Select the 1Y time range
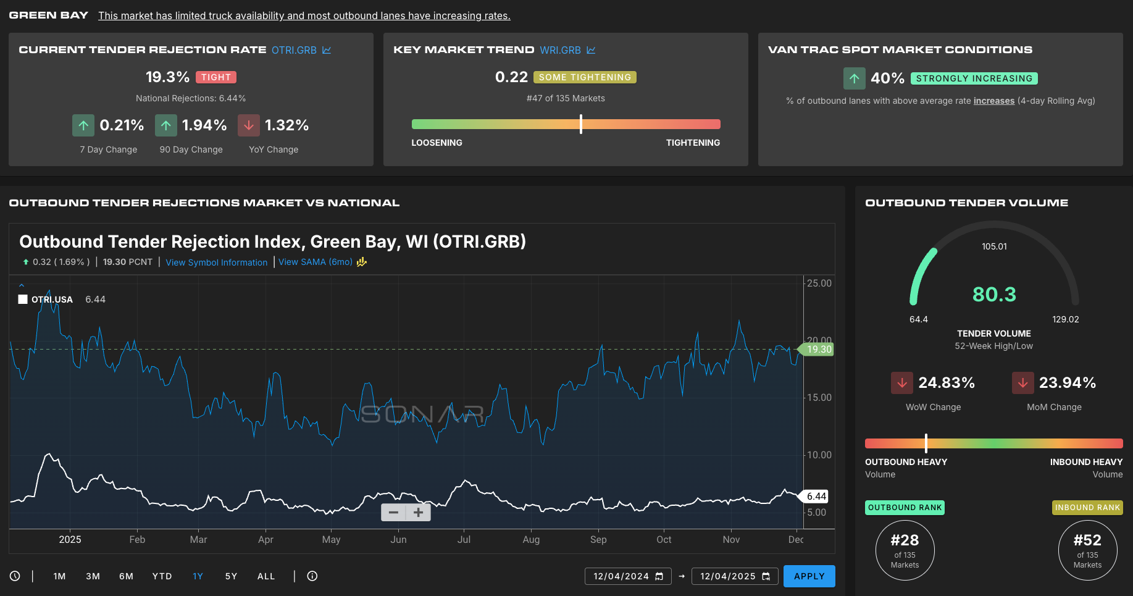 (x=198, y=576)
